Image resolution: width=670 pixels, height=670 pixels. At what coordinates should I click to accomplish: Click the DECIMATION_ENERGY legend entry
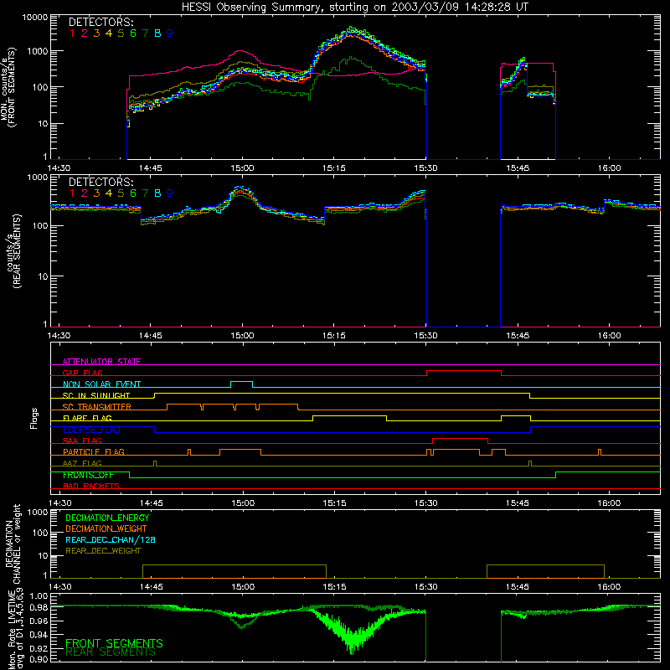pos(107,518)
